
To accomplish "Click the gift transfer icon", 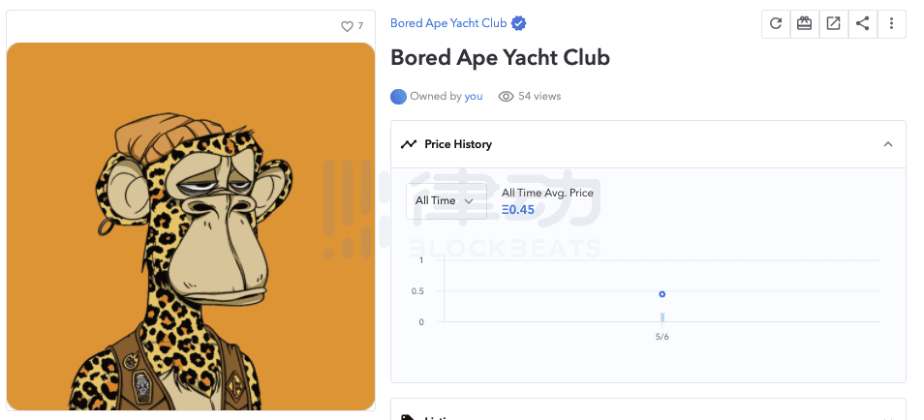I will tap(804, 24).
